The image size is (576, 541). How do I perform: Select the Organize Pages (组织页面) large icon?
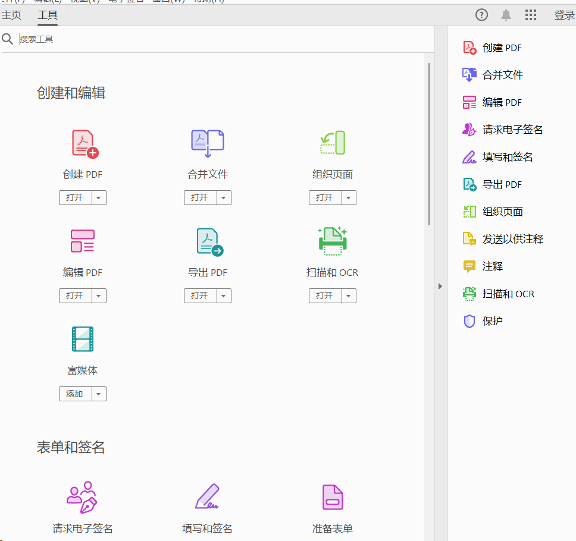click(333, 143)
